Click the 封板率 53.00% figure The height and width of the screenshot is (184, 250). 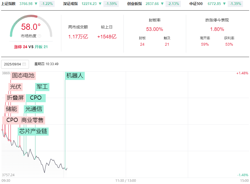coord(154,29)
